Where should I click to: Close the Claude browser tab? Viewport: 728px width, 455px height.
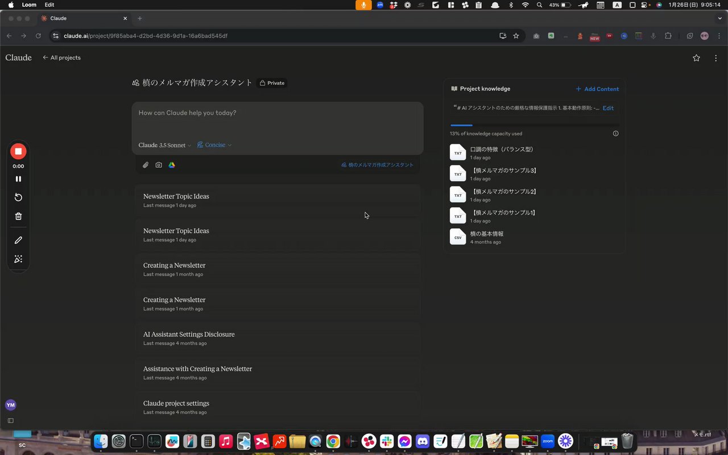125,18
